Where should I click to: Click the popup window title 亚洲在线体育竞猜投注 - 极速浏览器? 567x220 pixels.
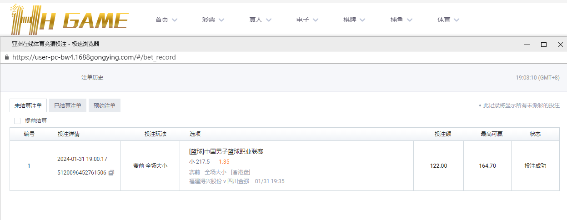coord(55,44)
